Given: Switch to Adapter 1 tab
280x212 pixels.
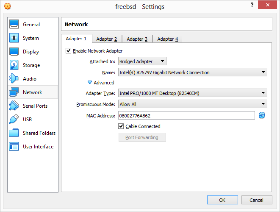Looking at the screenshot, I should [x=76, y=39].
